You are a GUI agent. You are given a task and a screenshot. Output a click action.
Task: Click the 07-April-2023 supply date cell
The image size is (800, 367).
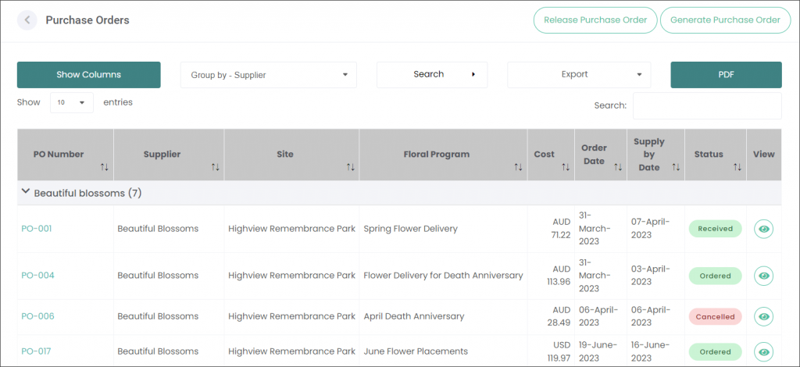point(655,229)
